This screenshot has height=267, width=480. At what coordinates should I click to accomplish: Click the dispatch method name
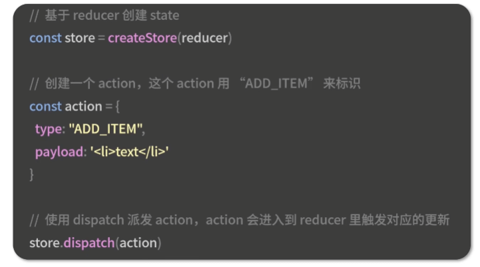[x=89, y=243]
